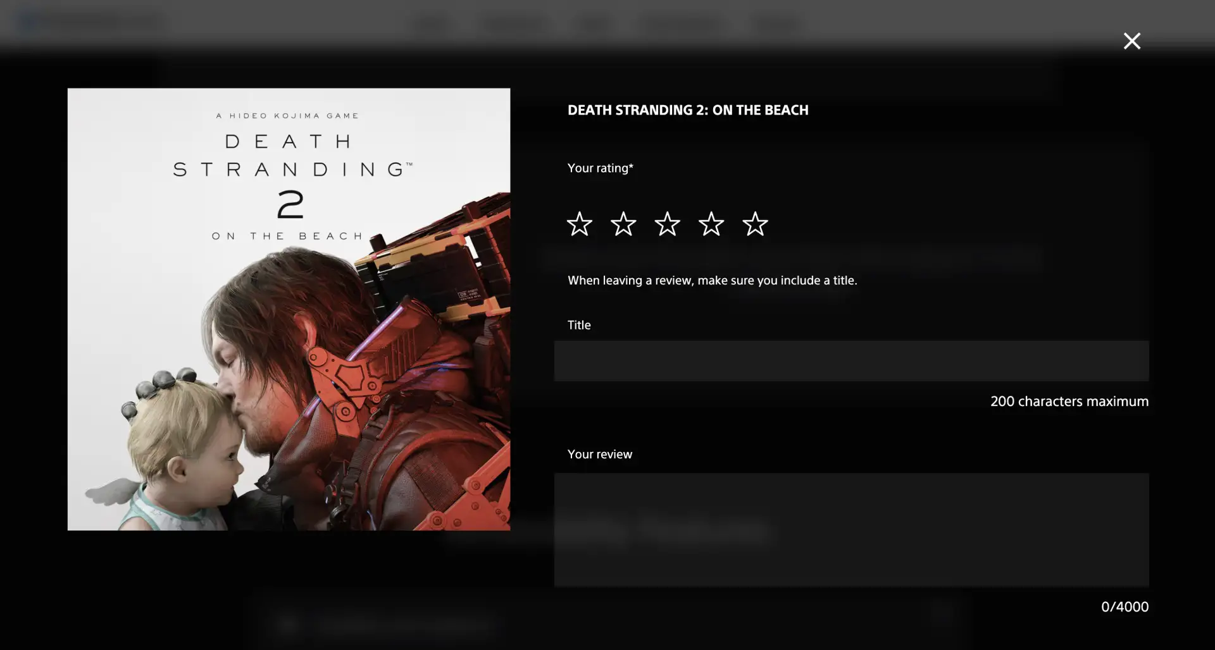Rate the game three stars

click(667, 224)
